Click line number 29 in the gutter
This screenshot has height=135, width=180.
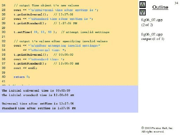pos(3,28)
